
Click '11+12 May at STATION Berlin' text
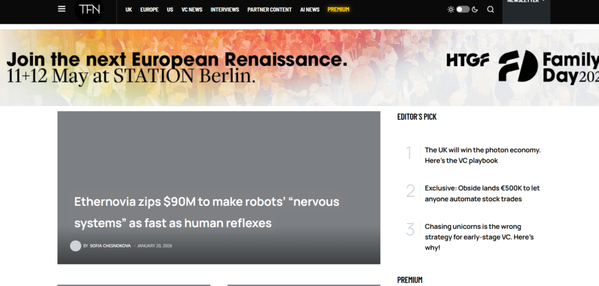pyautogui.click(x=130, y=77)
